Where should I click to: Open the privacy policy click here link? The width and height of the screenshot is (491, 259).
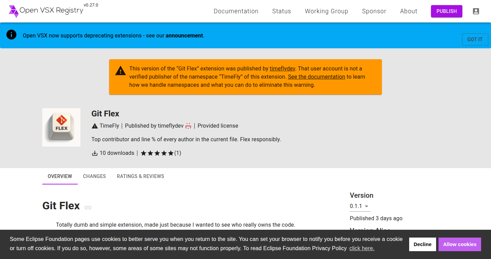[362, 248]
